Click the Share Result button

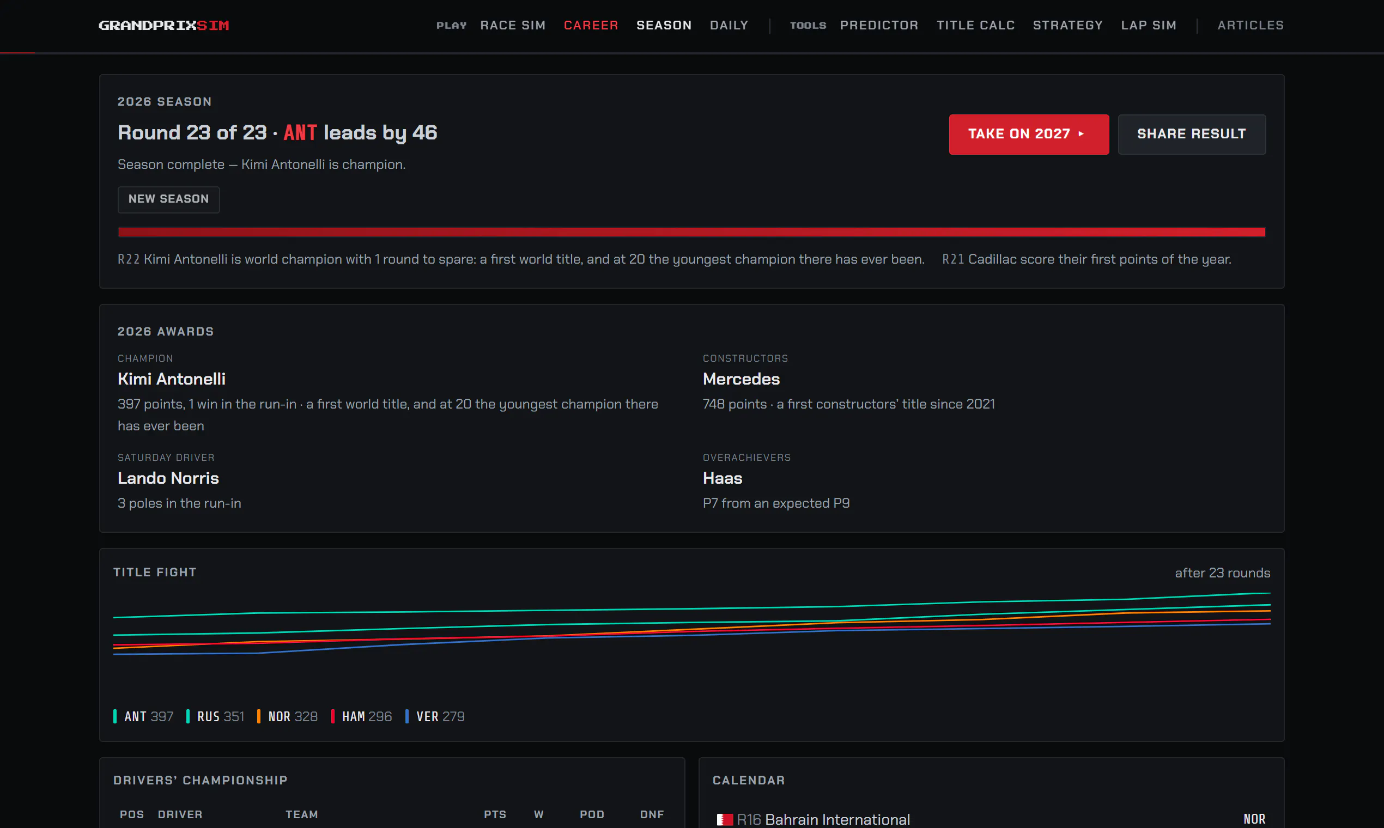(1192, 134)
